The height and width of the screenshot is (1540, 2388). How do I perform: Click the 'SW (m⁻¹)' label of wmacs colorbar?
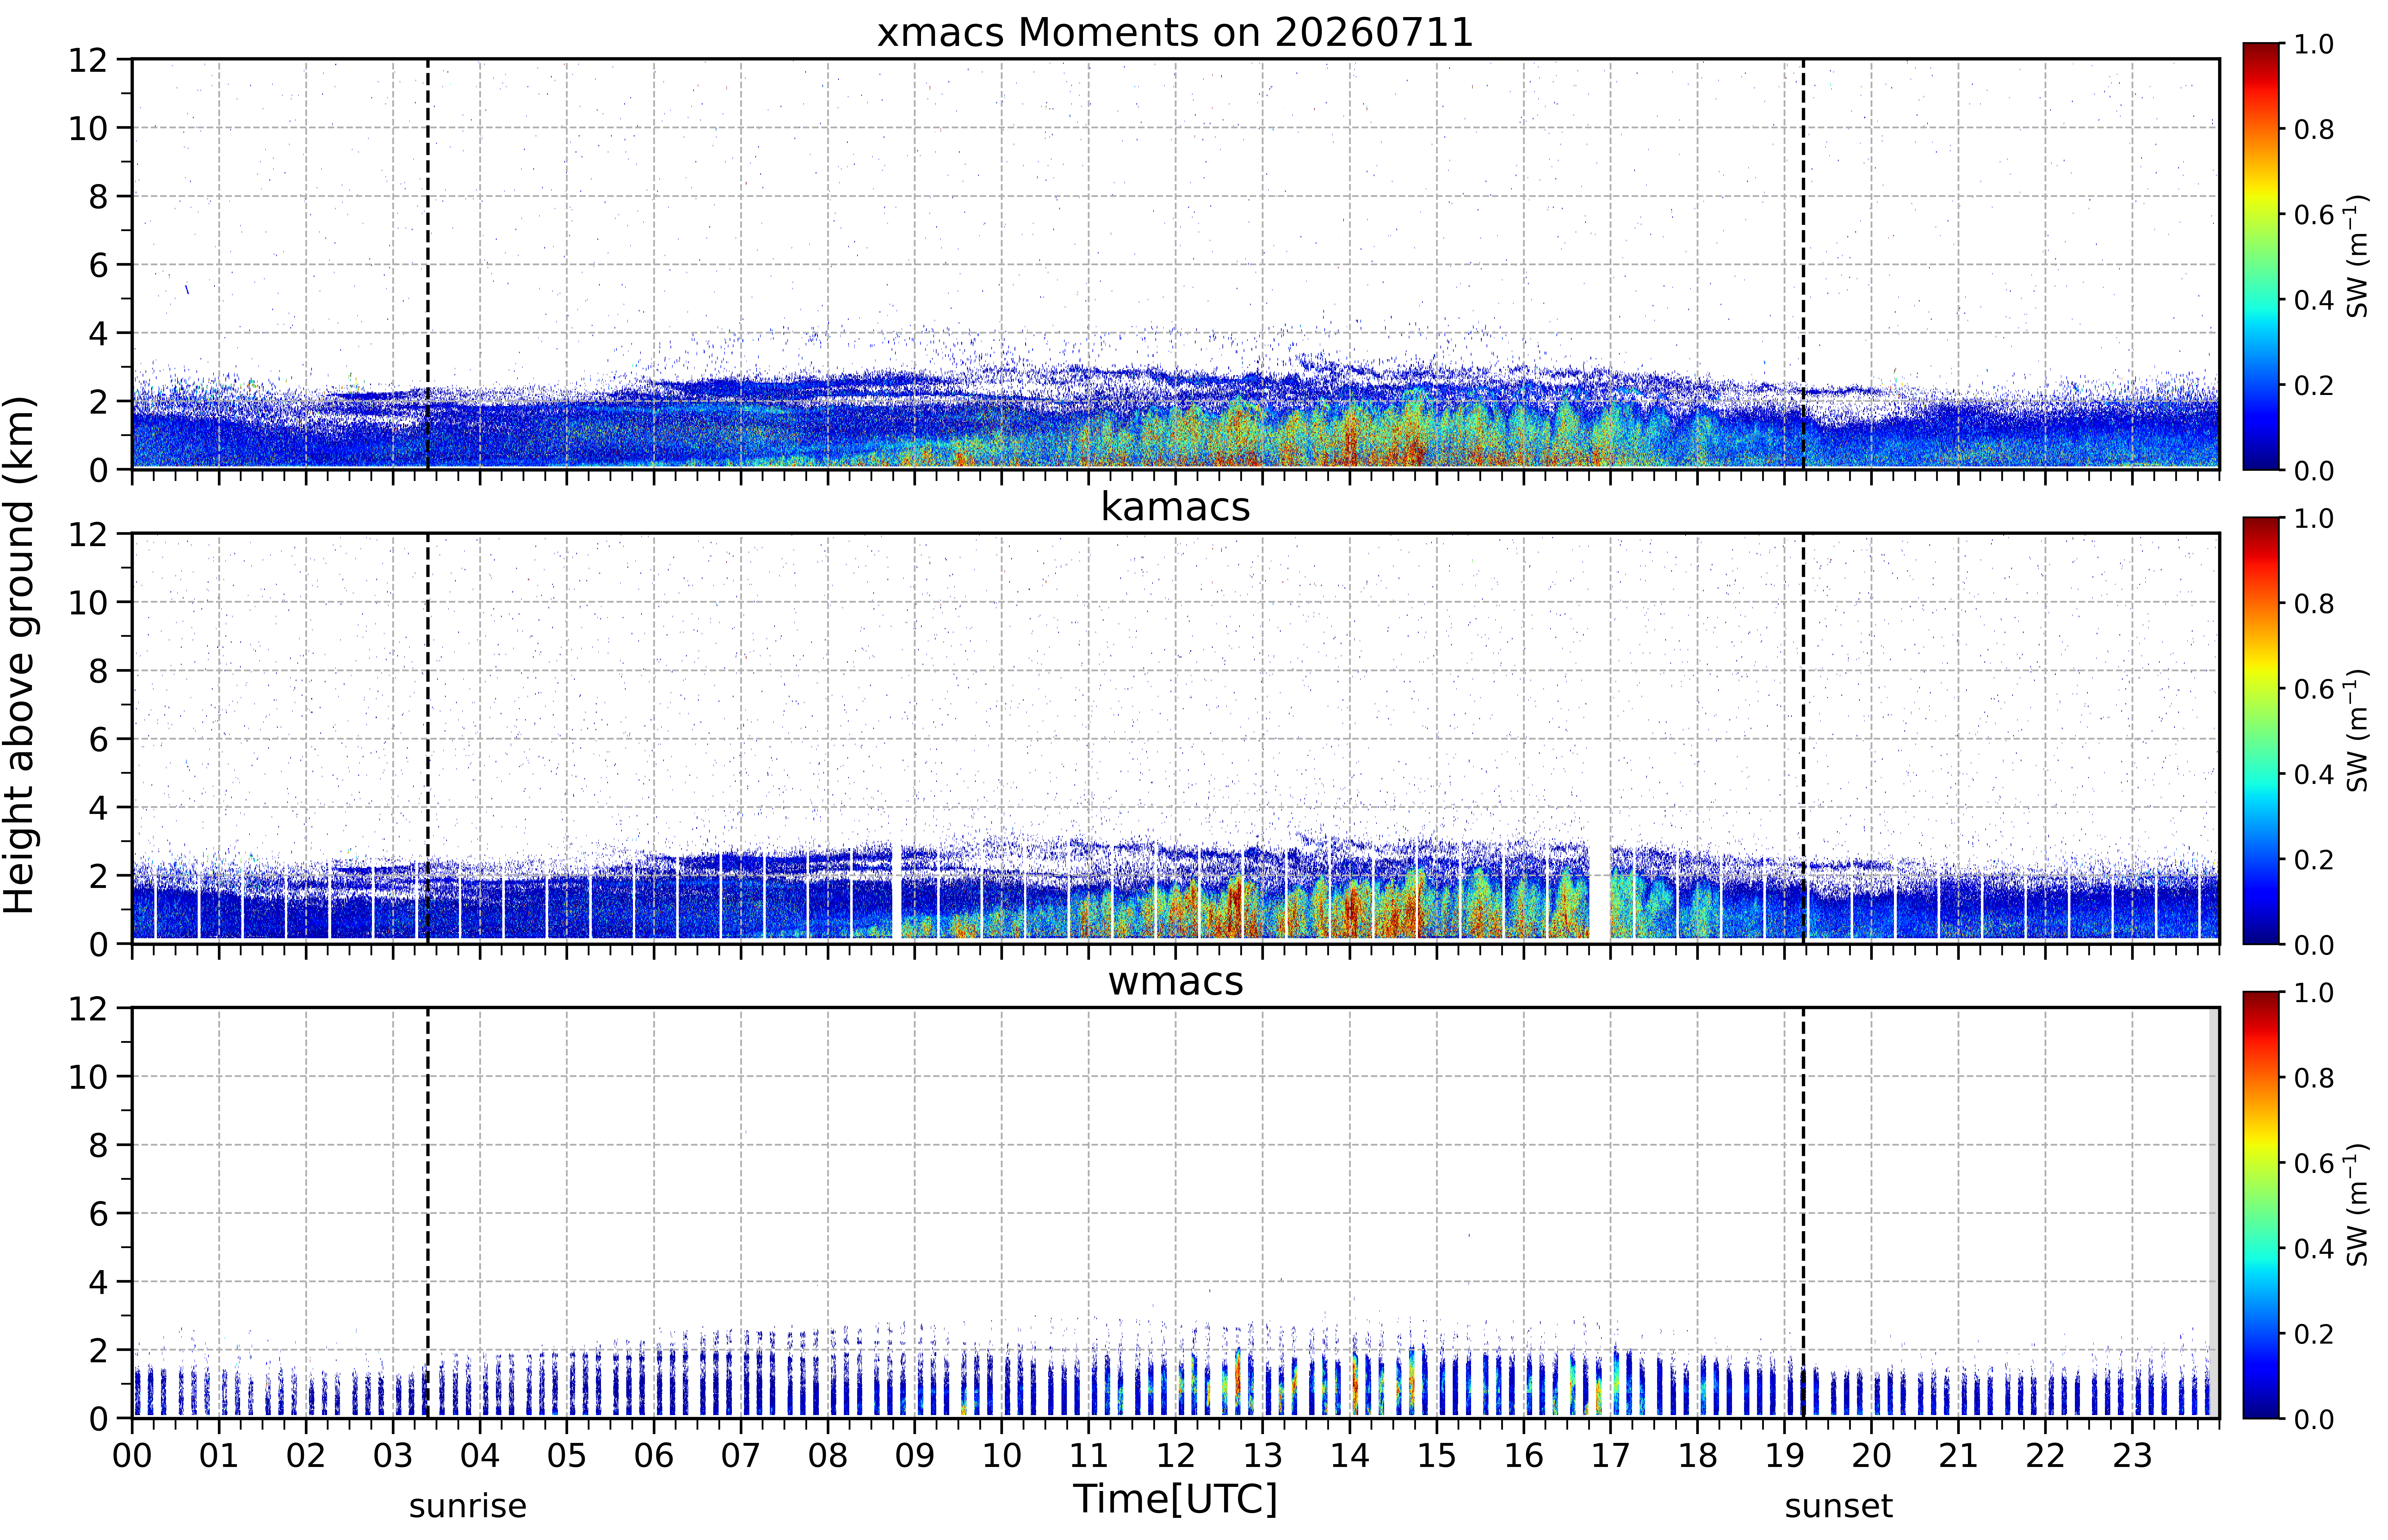click(x=2357, y=1205)
